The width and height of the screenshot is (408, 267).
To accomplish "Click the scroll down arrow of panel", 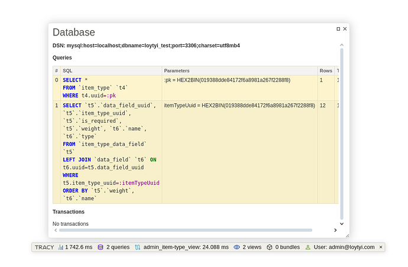I will point(342,224).
